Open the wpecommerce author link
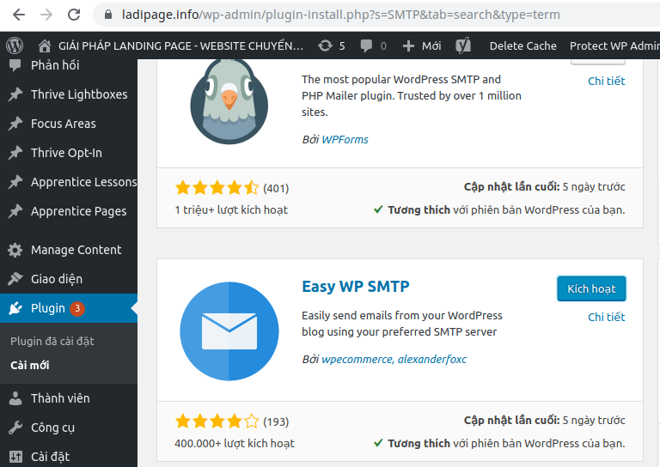 (x=357, y=360)
